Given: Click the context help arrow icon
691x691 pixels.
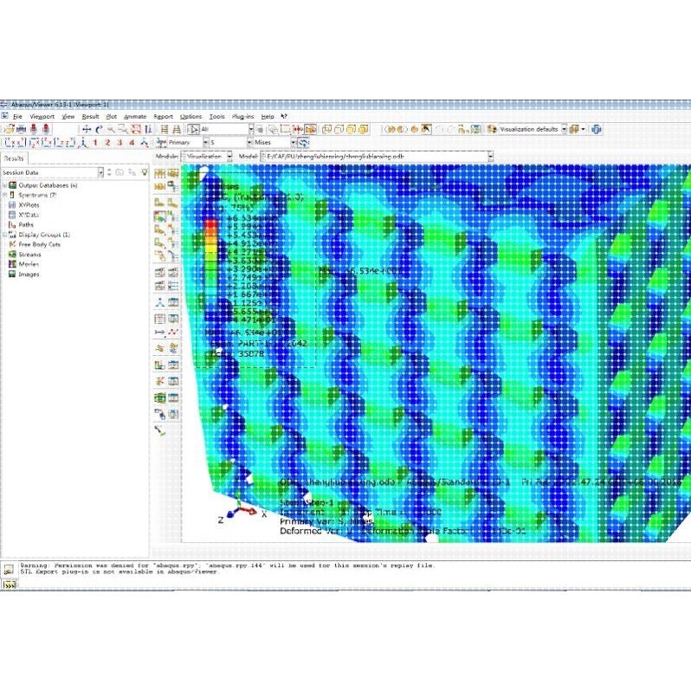Looking at the screenshot, I should 284,116.
